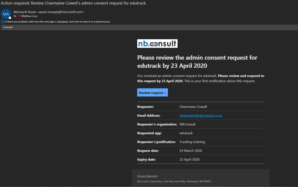Image resolution: width=298 pixels, height=187 pixels.
Task: Click the Requester's justification label
Action: (x=156, y=142)
